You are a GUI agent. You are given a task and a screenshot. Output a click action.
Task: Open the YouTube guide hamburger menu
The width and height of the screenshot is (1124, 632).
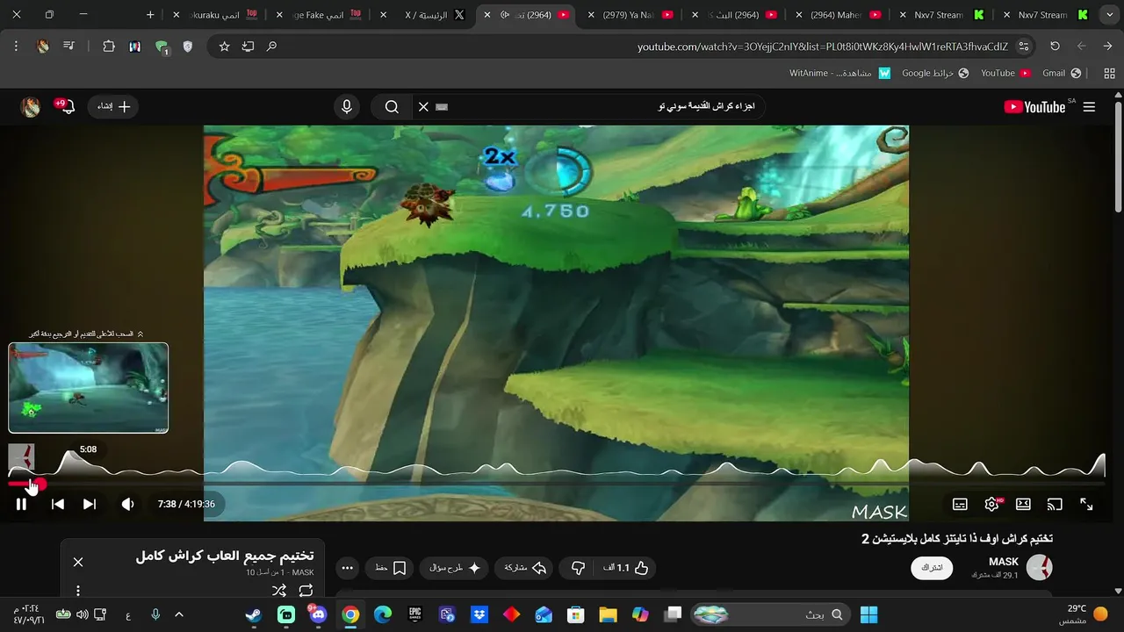pyautogui.click(x=1089, y=107)
